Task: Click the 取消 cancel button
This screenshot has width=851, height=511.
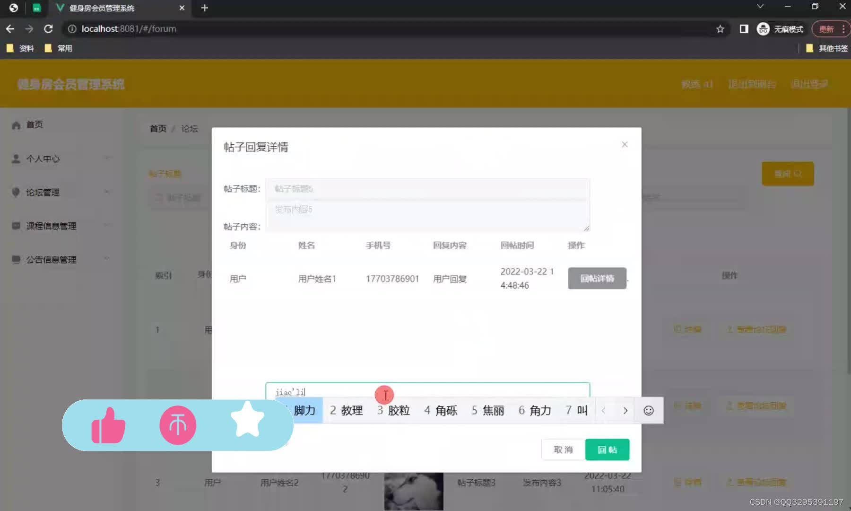Action: [563, 449]
